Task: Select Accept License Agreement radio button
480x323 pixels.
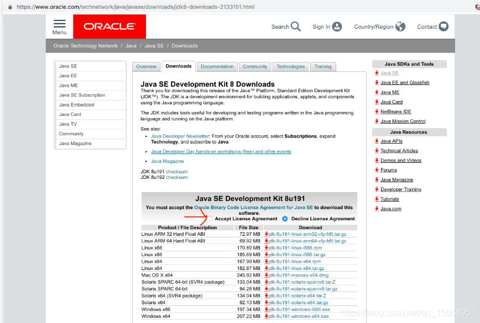Action: tap(210, 219)
